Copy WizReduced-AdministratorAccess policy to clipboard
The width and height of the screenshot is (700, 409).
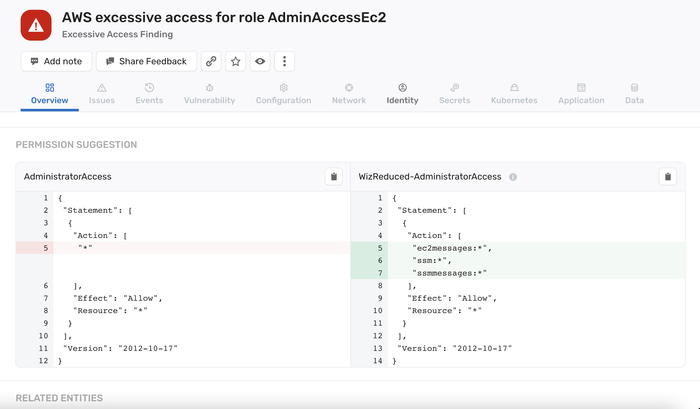668,176
